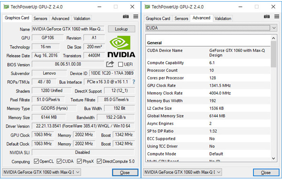Click the BIOS Version field 86.06.51.00.08
This screenshot has height=180, width=282.
coord(68,64)
